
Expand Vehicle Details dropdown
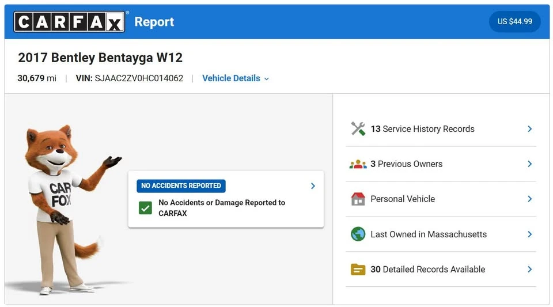235,78
